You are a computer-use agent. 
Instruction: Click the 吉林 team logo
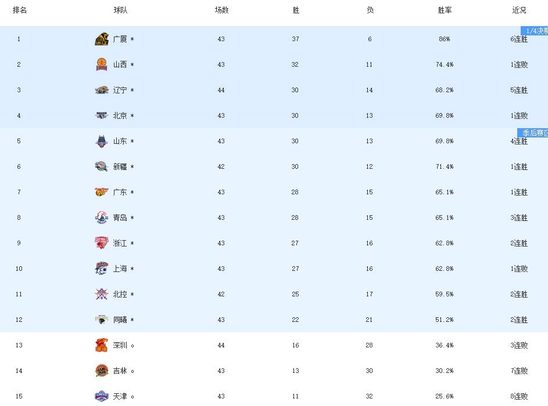[102, 371]
